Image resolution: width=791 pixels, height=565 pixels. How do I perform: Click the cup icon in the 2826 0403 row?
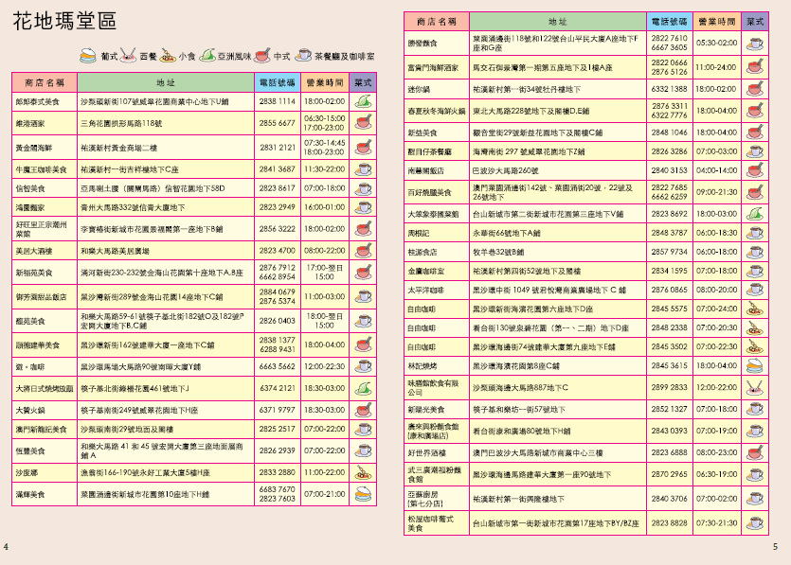[x=363, y=321]
